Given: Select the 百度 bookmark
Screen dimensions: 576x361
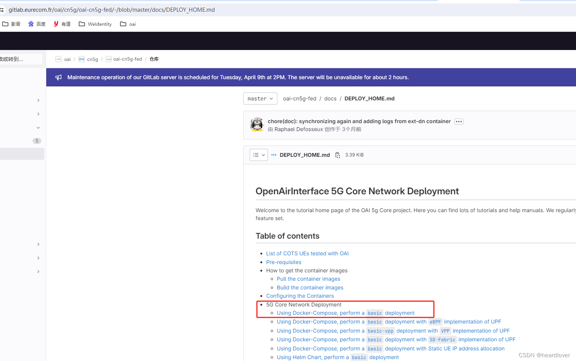Looking at the screenshot, I should click(x=37, y=24).
